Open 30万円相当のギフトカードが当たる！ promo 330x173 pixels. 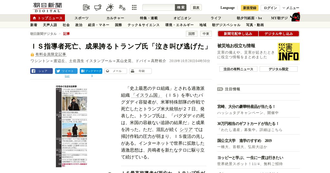coord(248,124)
